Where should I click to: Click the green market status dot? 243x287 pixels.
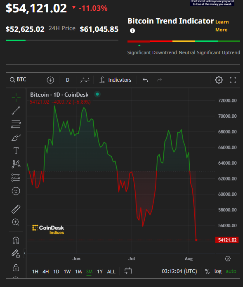pyautogui.click(x=97, y=94)
